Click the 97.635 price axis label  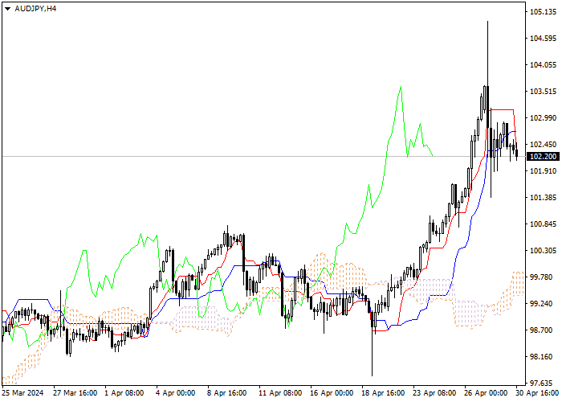(542, 384)
